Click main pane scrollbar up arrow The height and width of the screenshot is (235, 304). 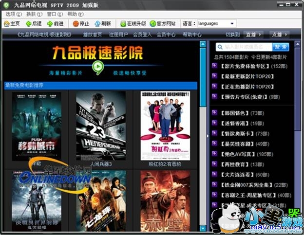click(203, 44)
